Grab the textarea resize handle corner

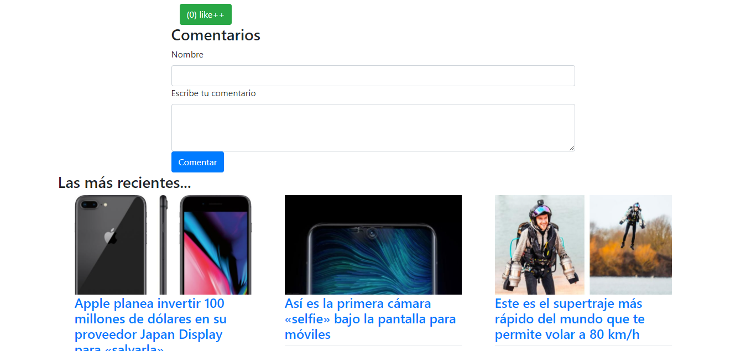tap(571, 148)
